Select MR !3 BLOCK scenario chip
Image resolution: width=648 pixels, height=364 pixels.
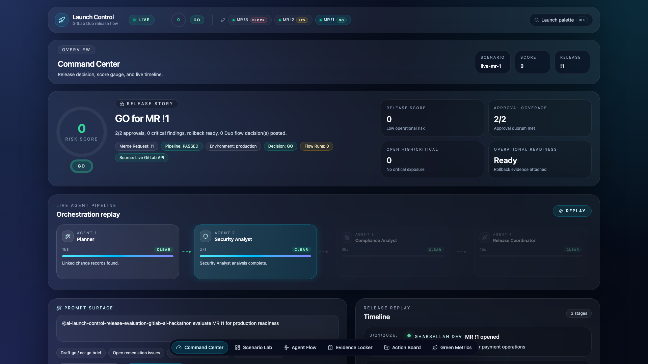250,20
